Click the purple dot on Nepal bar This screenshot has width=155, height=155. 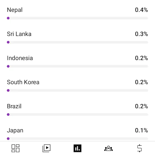click(8, 18)
